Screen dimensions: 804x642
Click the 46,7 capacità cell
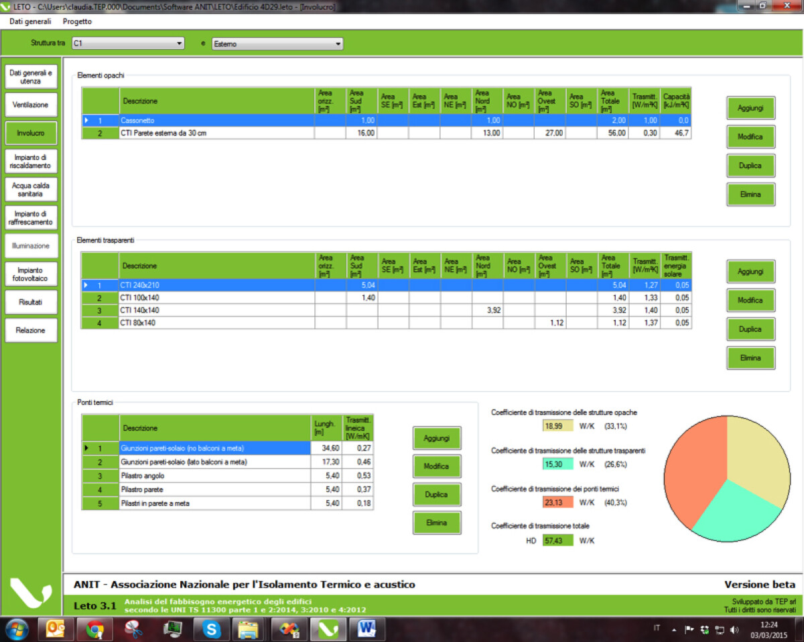coord(675,133)
